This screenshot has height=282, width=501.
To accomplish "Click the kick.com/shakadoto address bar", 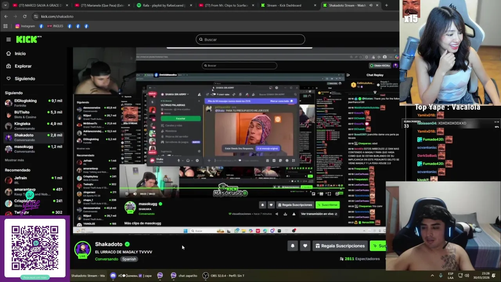I will (x=57, y=16).
